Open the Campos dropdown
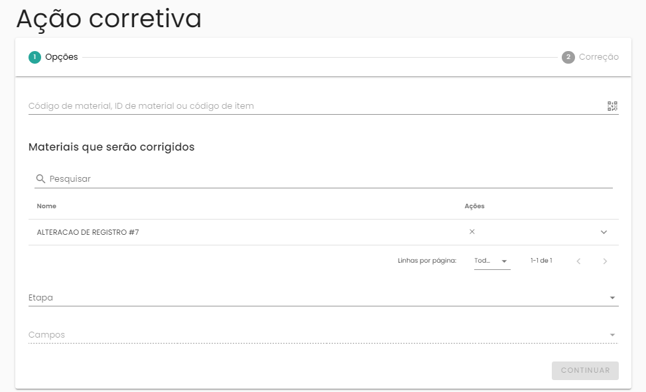This screenshot has width=646, height=392. click(323, 335)
